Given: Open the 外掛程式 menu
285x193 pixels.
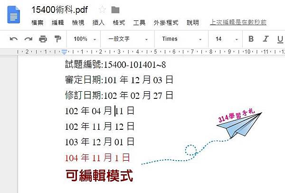Looking at the screenshot, I should pyautogui.click(x=166, y=22).
